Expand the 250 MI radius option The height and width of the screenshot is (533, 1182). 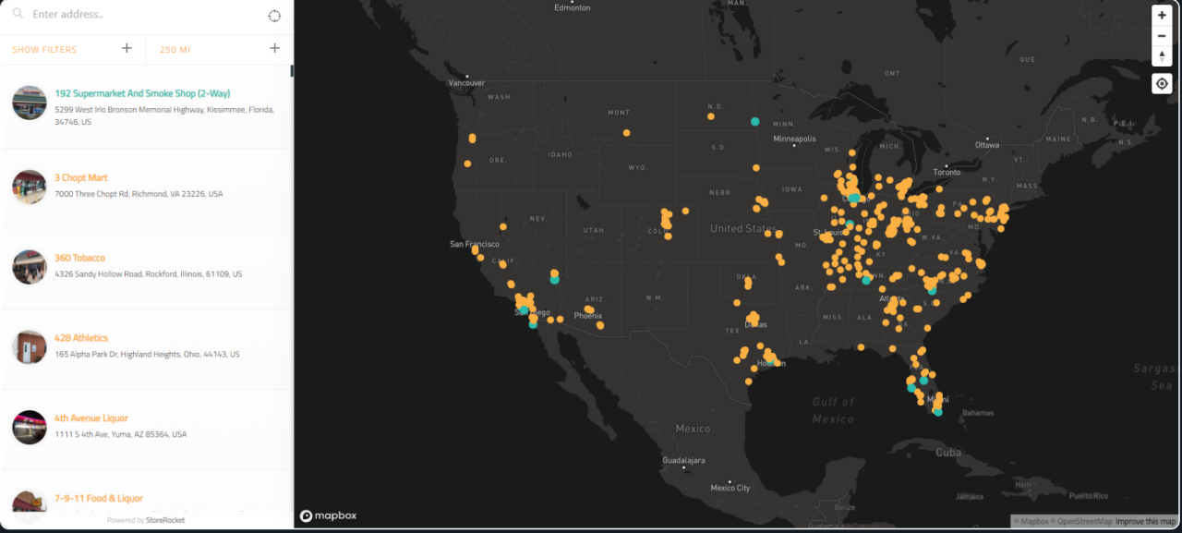tap(274, 49)
